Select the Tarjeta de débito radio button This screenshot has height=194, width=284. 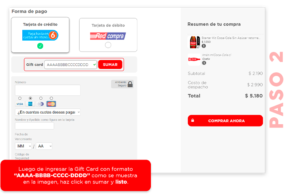click(108, 45)
